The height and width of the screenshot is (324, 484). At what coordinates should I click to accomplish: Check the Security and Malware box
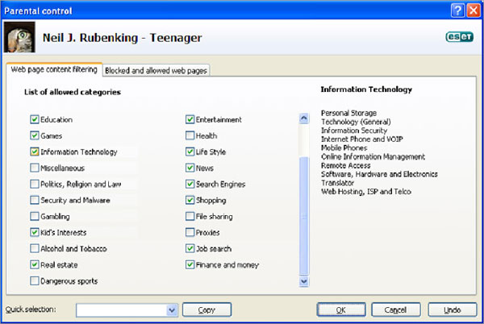point(34,200)
